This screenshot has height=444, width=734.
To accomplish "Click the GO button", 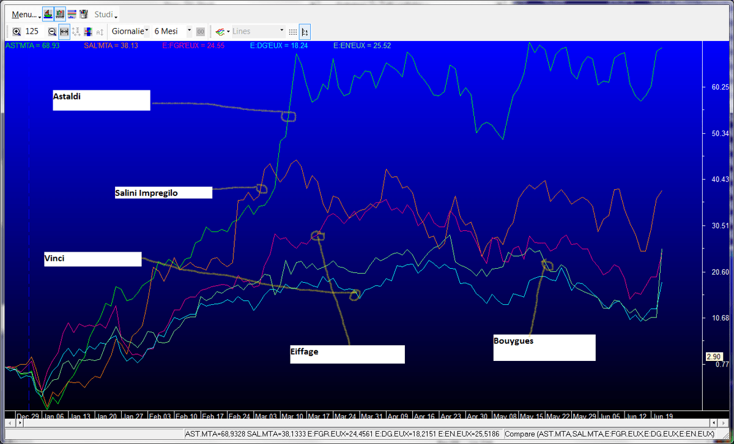I will tap(200, 31).
